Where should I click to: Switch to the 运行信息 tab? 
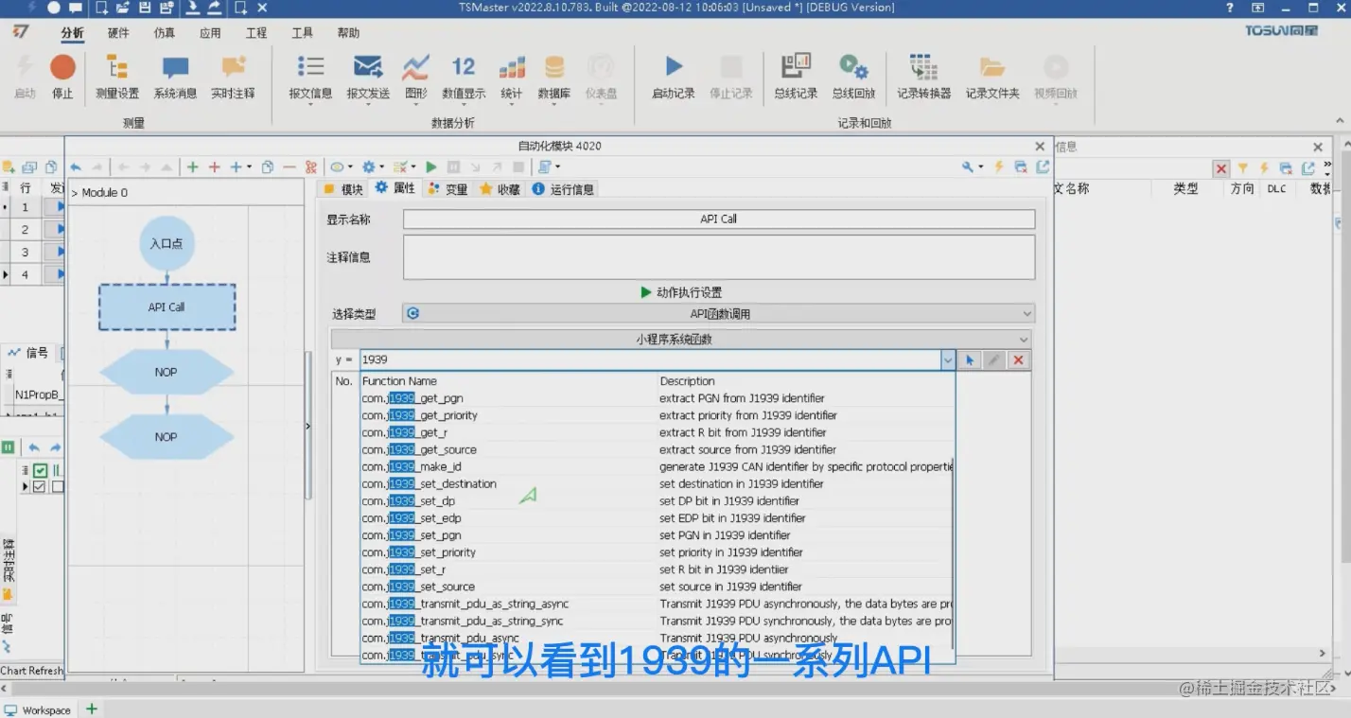coord(563,189)
